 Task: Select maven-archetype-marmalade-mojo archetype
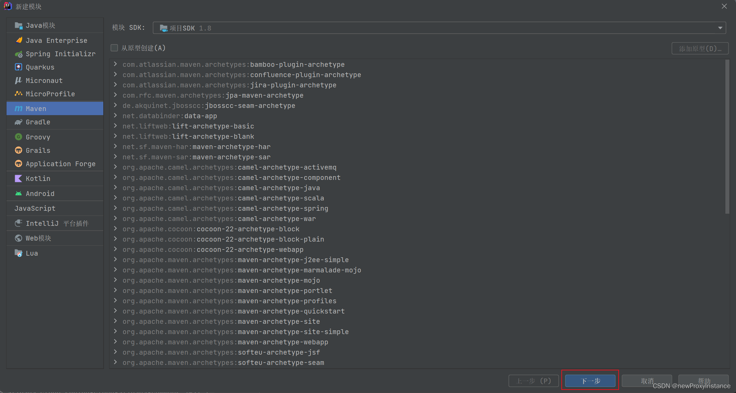pyautogui.click(x=242, y=270)
